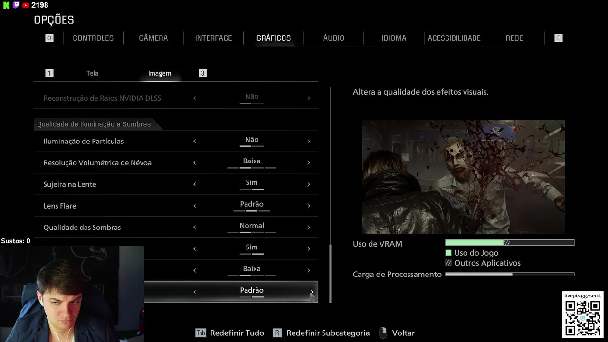The width and height of the screenshot is (608, 342).
Task: Toggle Sujeira na Lente with left arrow
Action: pos(195,184)
